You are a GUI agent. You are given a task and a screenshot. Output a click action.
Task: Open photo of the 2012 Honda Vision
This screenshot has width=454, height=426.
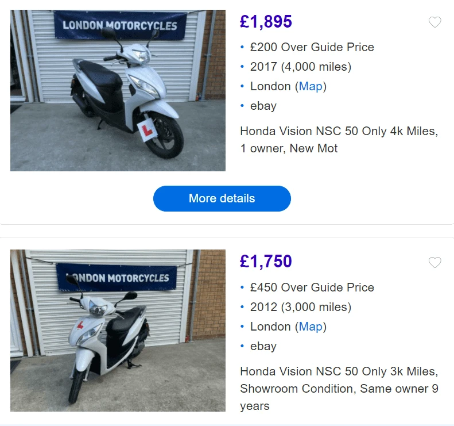(x=118, y=330)
